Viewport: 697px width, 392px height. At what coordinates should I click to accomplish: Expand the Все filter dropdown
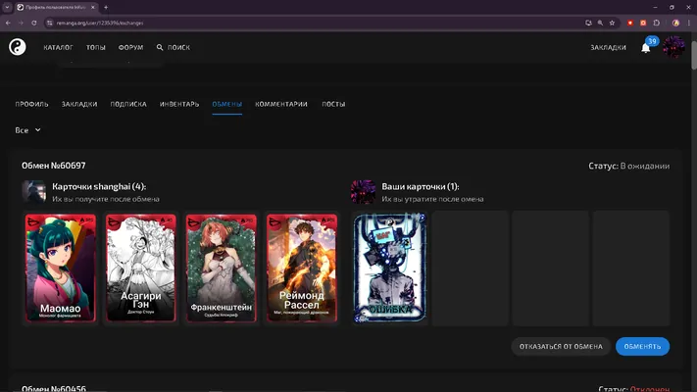[28, 130]
